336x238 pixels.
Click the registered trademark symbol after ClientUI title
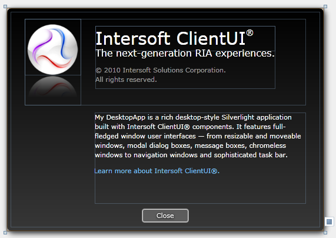[249, 33]
